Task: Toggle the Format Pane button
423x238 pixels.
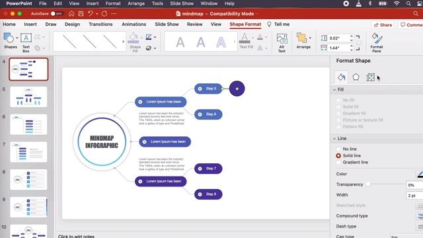Action: coord(377,42)
